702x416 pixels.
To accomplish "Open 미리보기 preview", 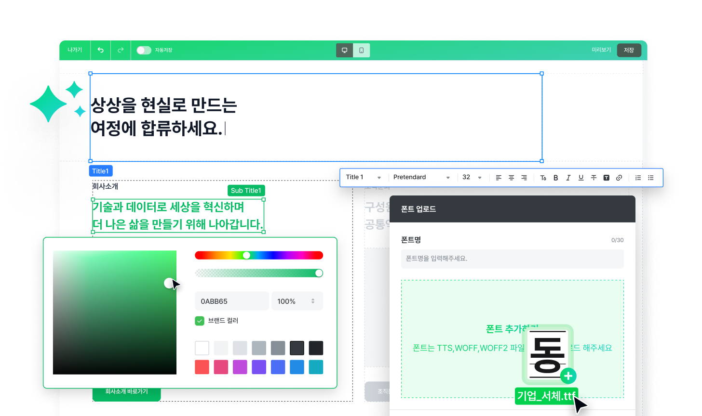I will click(x=601, y=50).
